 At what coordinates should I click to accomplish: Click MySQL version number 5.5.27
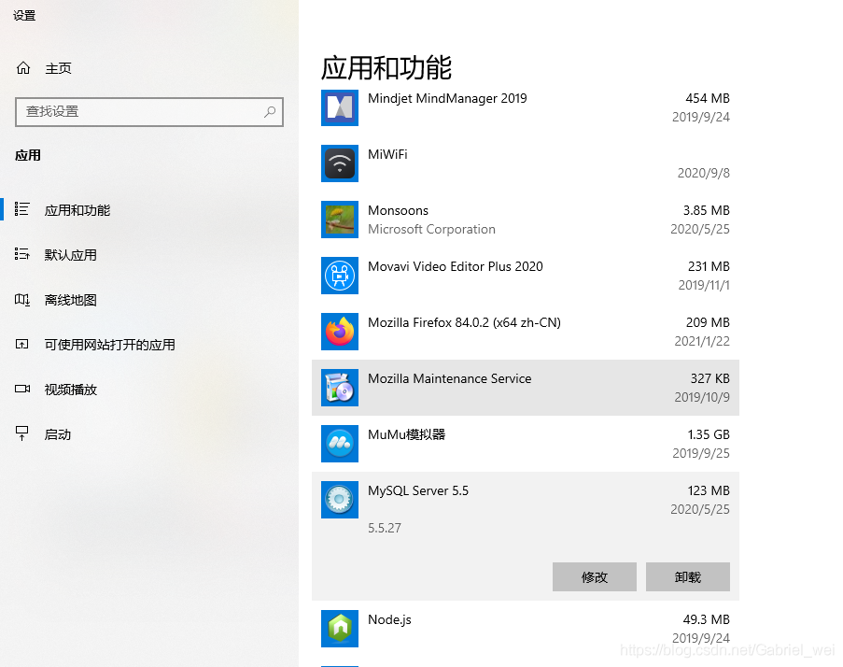click(x=385, y=528)
